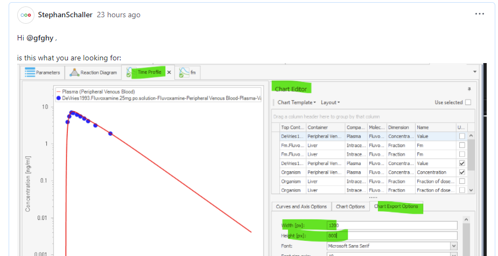Viewport: 498px width, 256px height.
Task: Close the Time Profile tab
Action: click(169, 72)
